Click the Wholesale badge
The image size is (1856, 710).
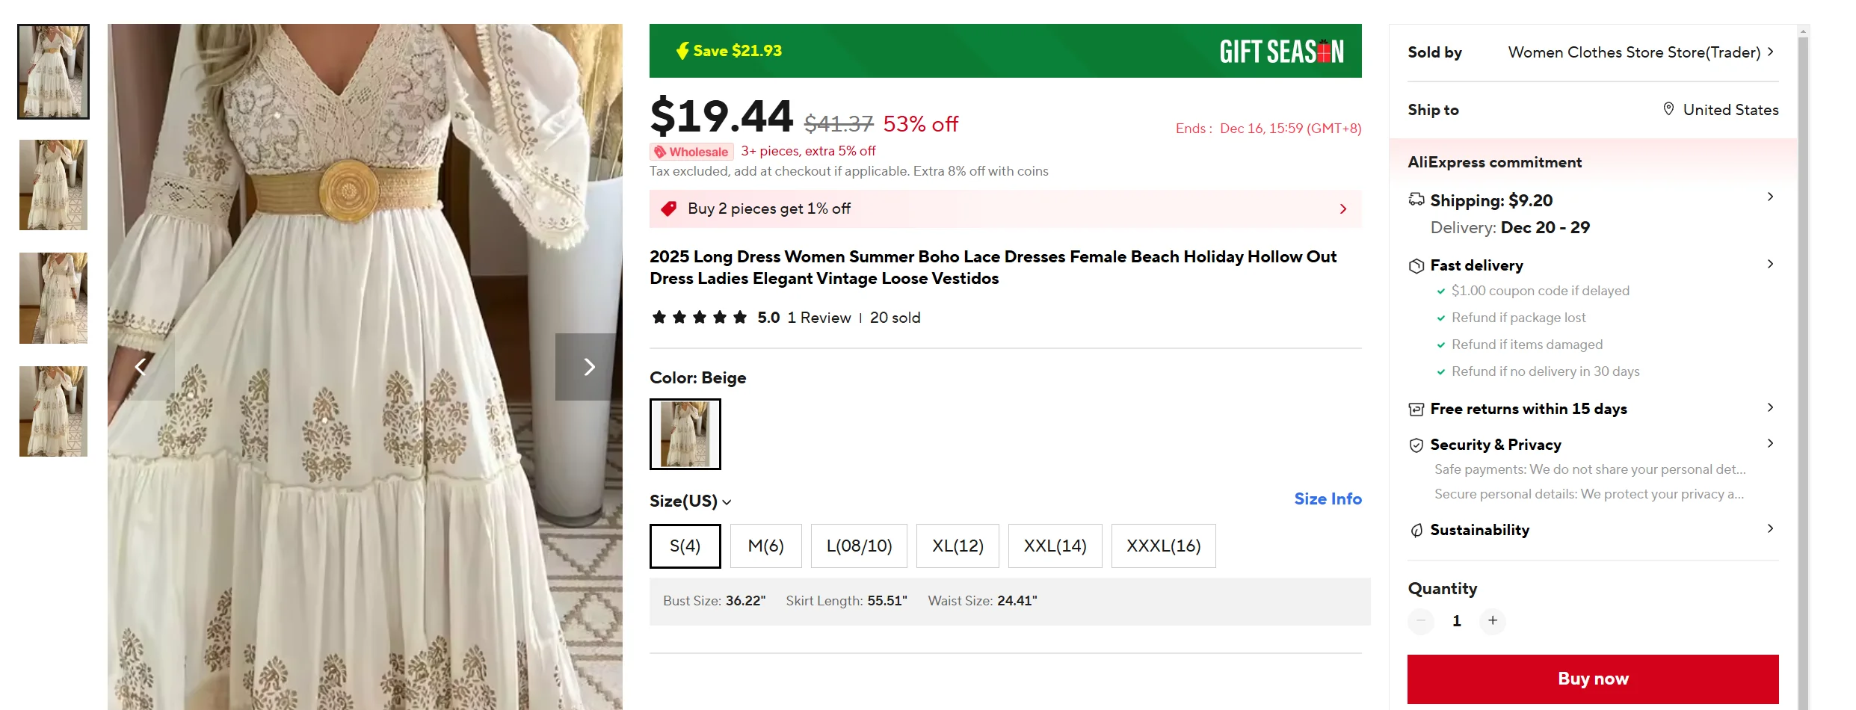691,152
